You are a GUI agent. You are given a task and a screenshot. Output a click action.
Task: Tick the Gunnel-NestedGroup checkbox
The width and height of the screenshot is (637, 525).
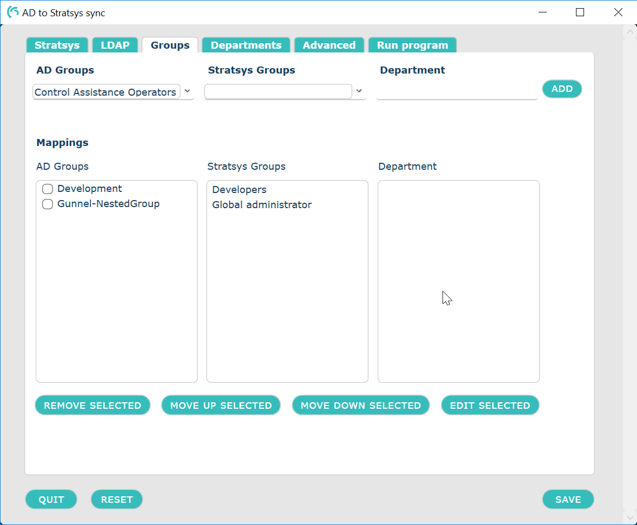click(x=48, y=204)
